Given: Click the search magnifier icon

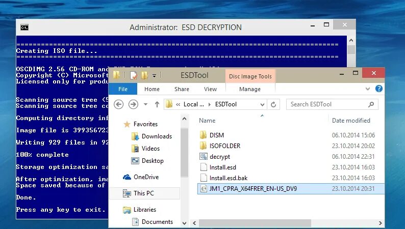Looking at the screenshot, I should click(371, 104).
